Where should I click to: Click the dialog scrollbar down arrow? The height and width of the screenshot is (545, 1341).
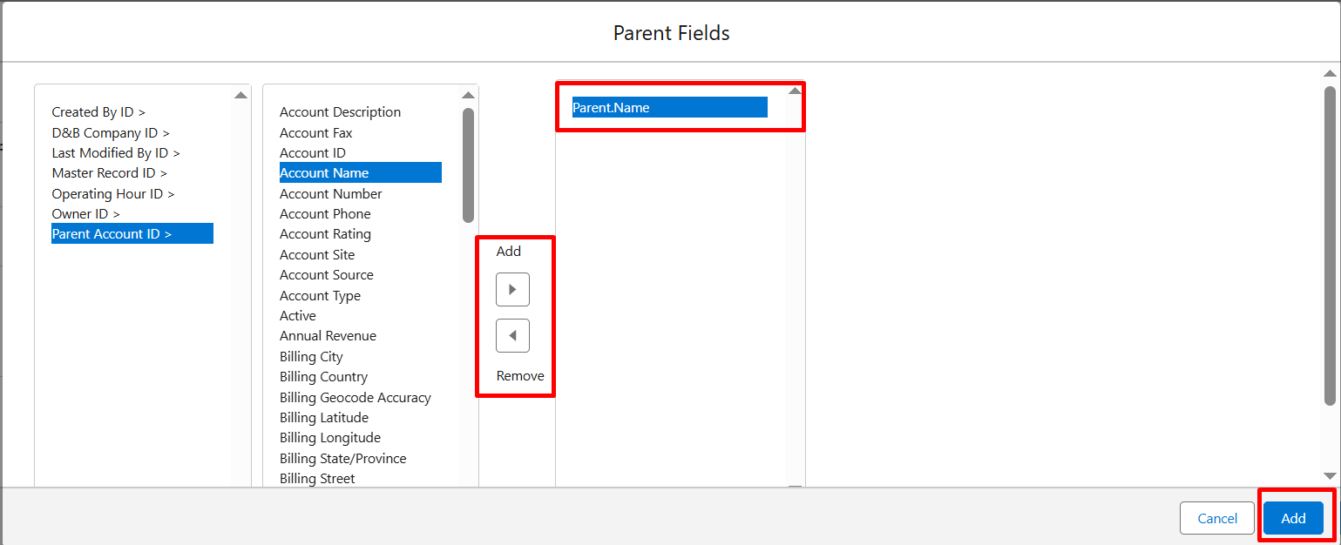coord(1330,475)
